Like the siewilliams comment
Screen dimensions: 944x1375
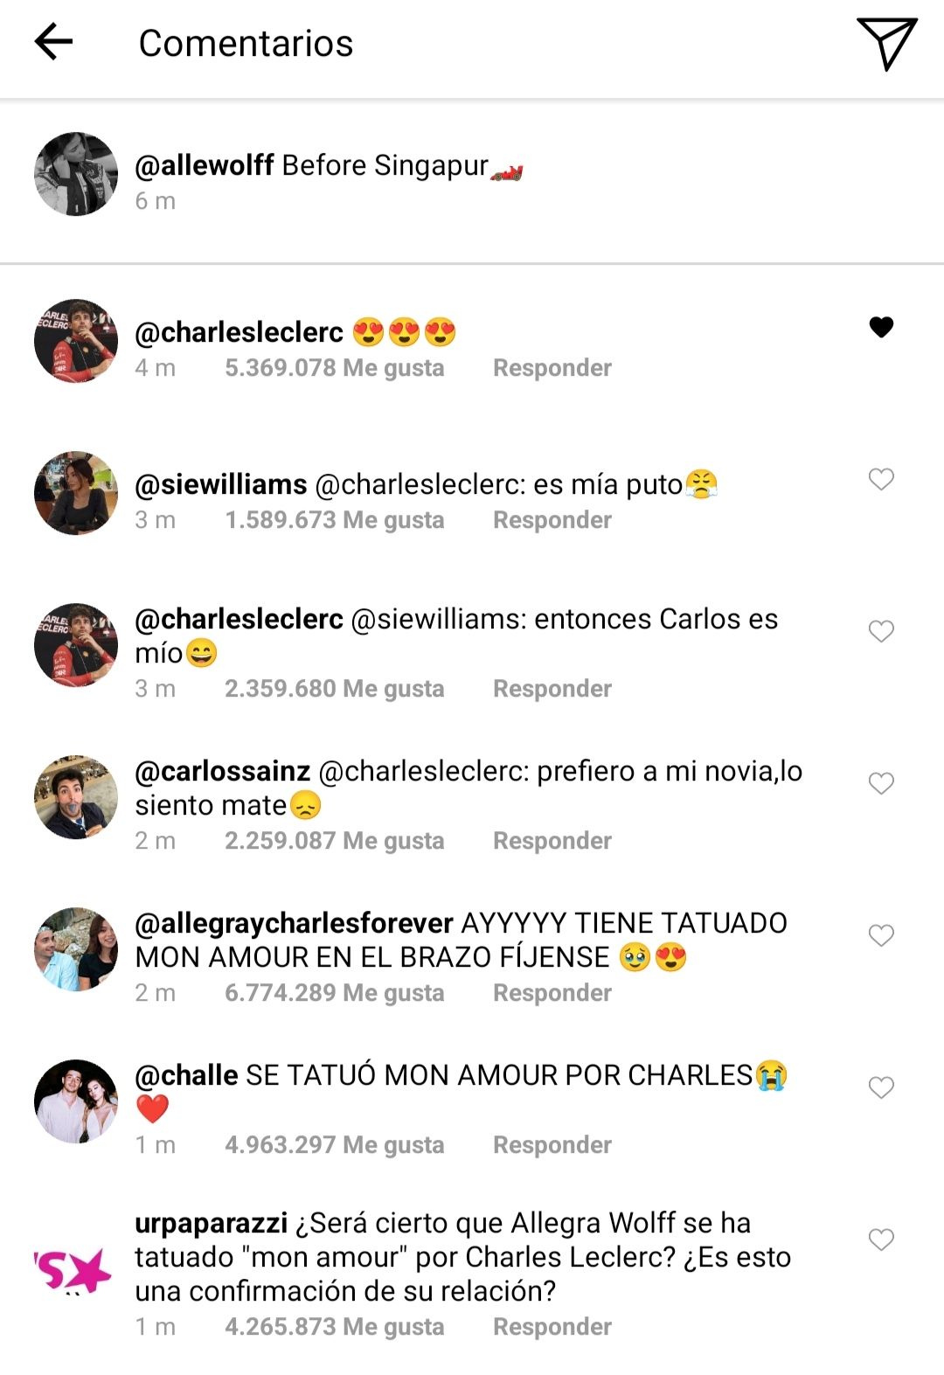click(881, 479)
